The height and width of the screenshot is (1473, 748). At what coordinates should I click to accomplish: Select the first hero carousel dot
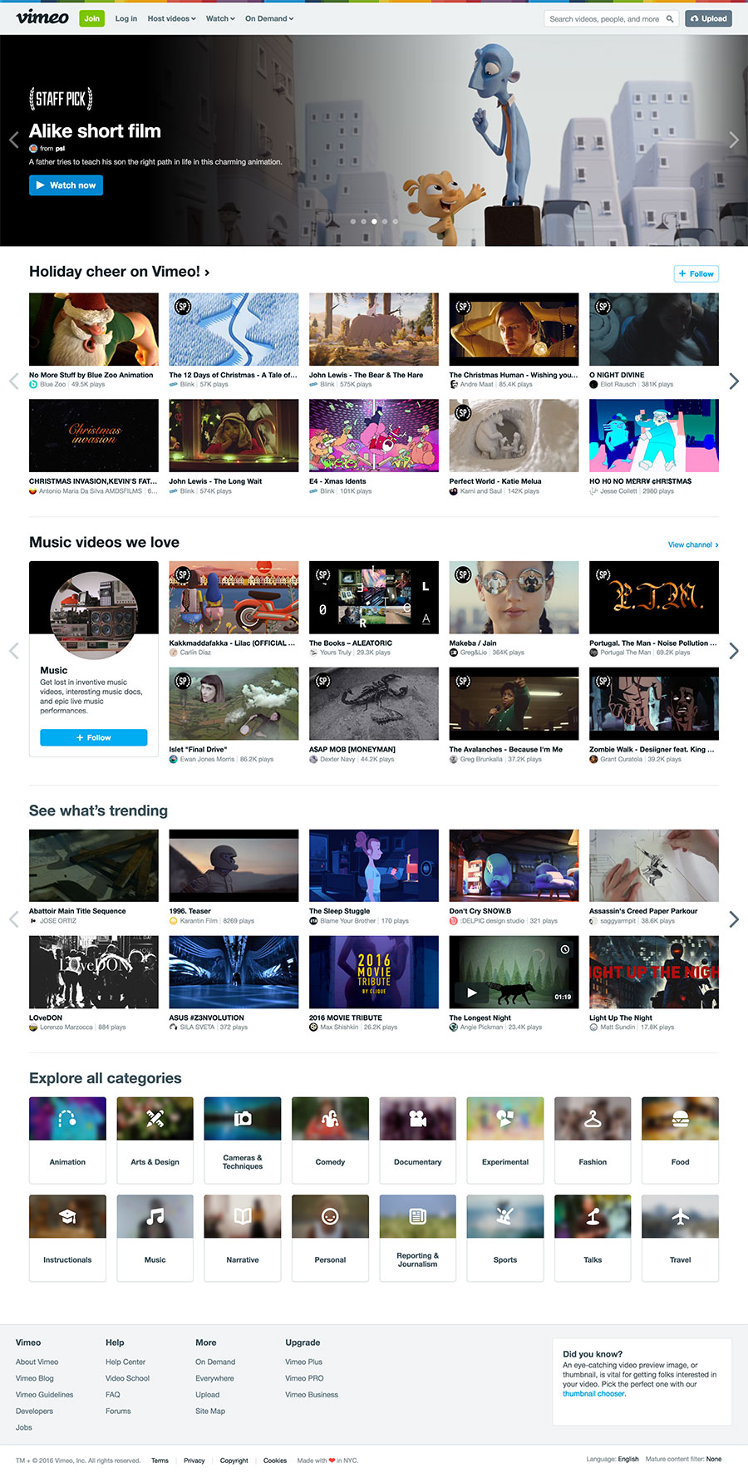[x=353, y=221]
